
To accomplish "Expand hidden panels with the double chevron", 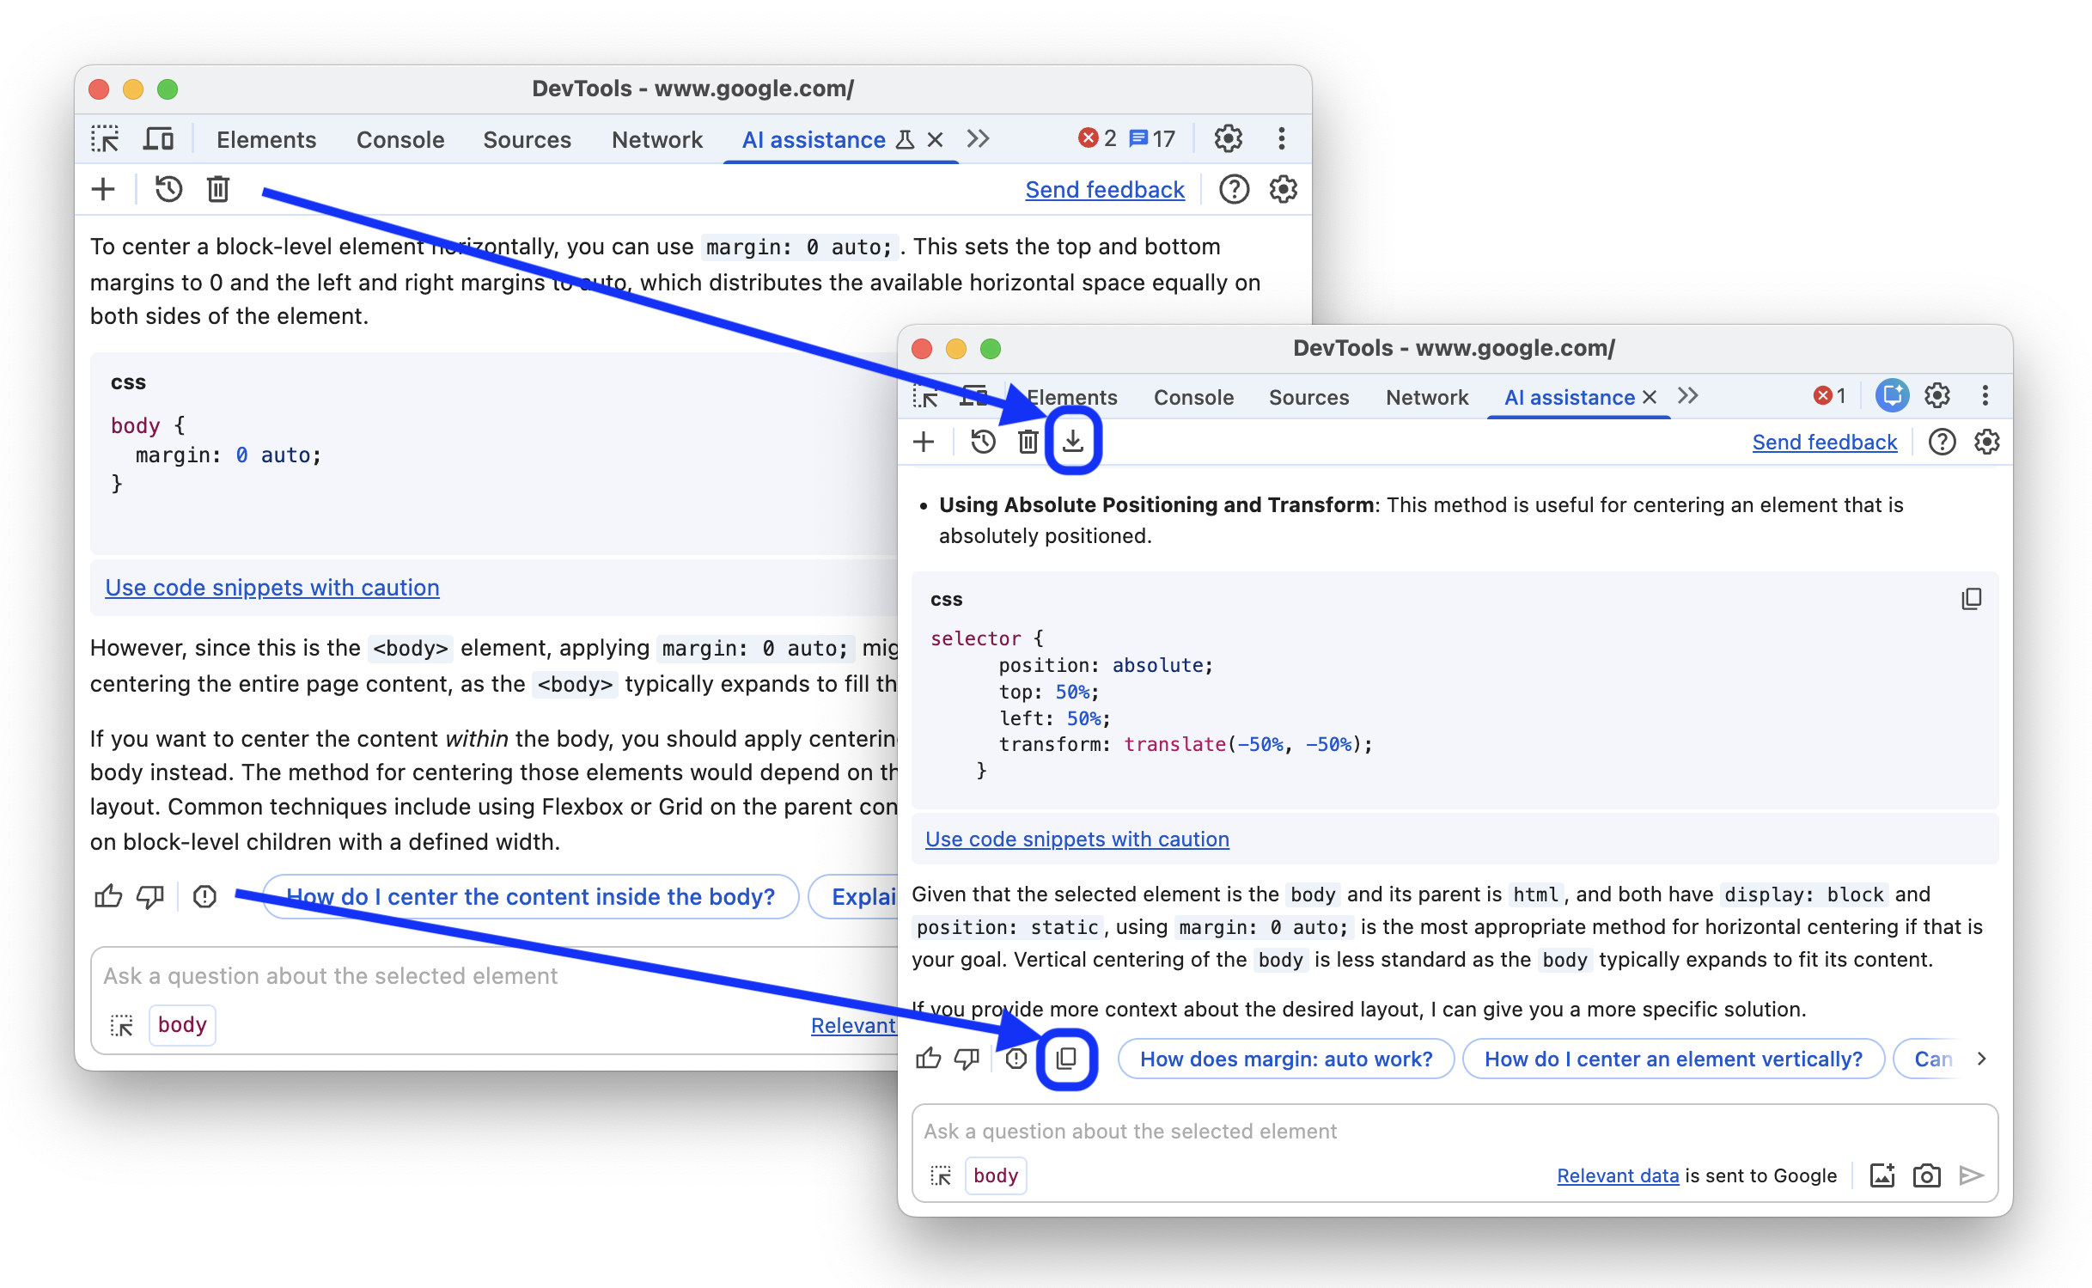I will [x=1688, y=396].
